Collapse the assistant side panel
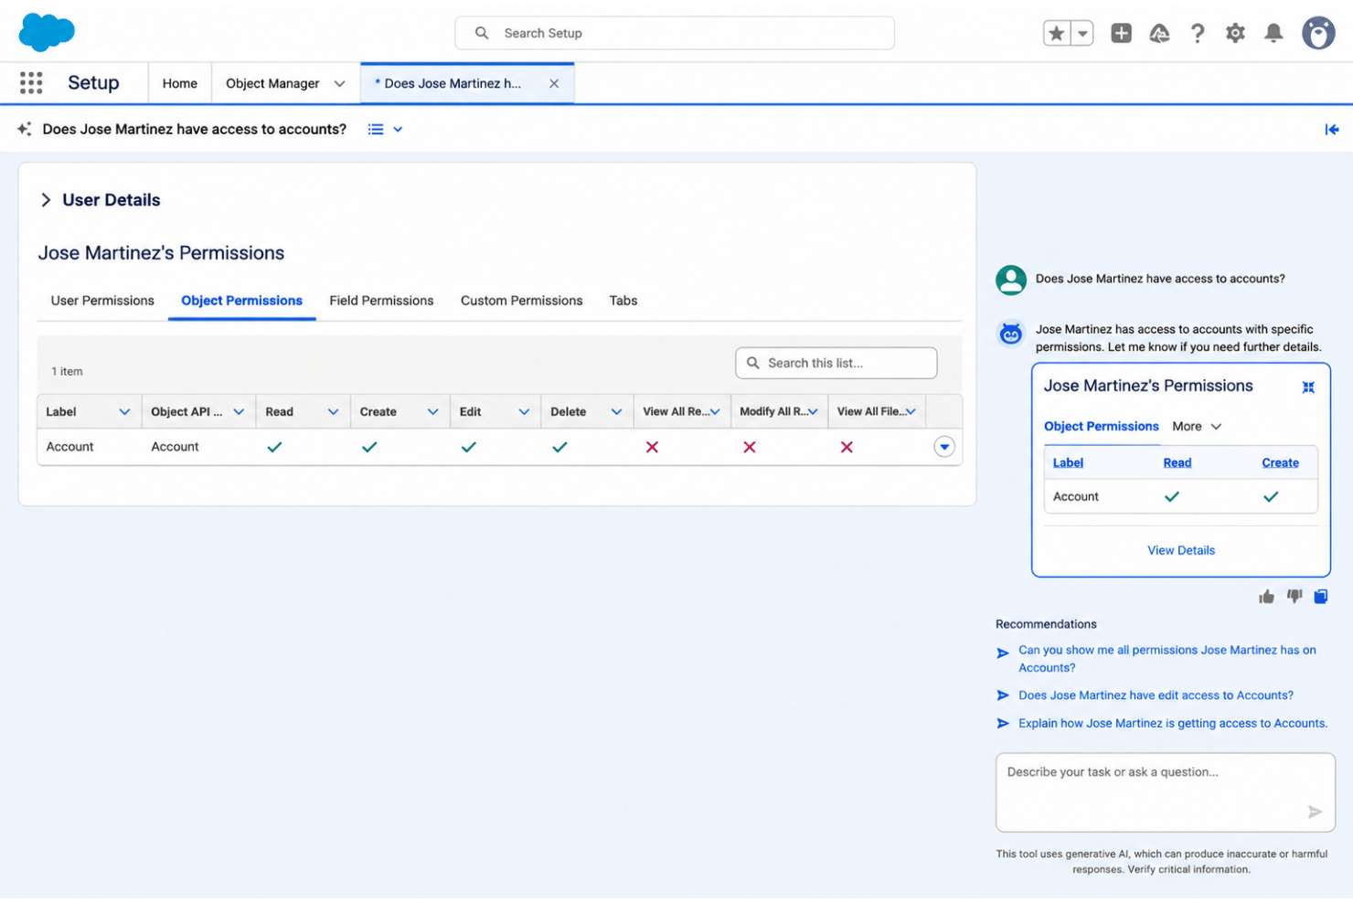1353x902 pixels. coord(1332,129)
